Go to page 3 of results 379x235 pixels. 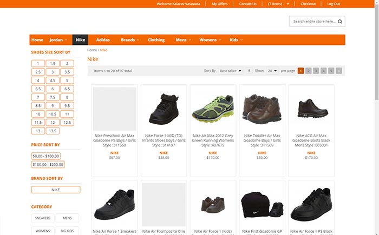(x=316, y=71)
